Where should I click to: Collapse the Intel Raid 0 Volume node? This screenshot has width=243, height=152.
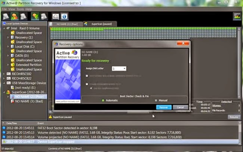pos(4,28)
